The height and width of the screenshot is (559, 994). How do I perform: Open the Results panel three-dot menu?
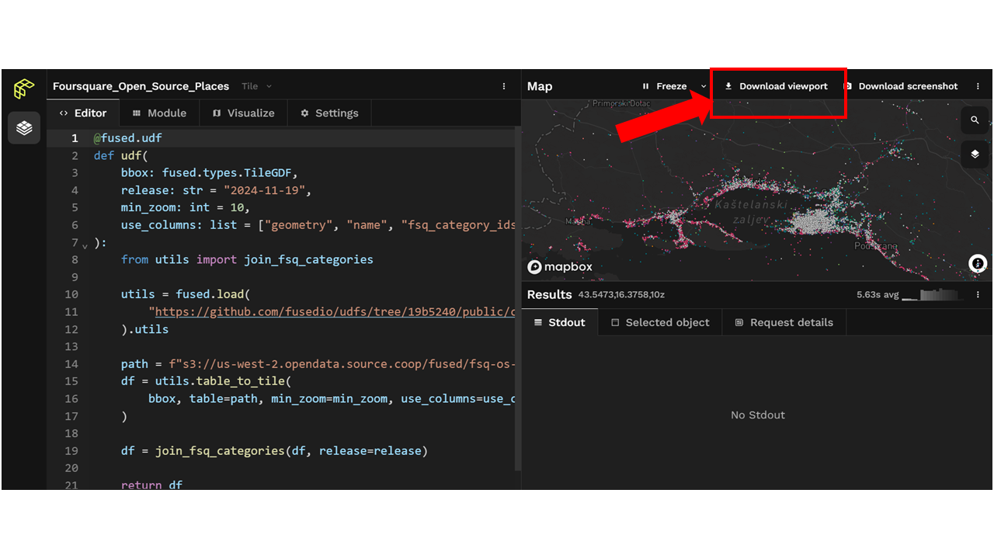tap(978, 295)
